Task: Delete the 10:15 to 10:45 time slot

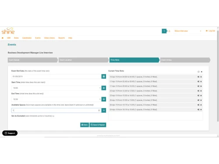Action: click(201, 109)
